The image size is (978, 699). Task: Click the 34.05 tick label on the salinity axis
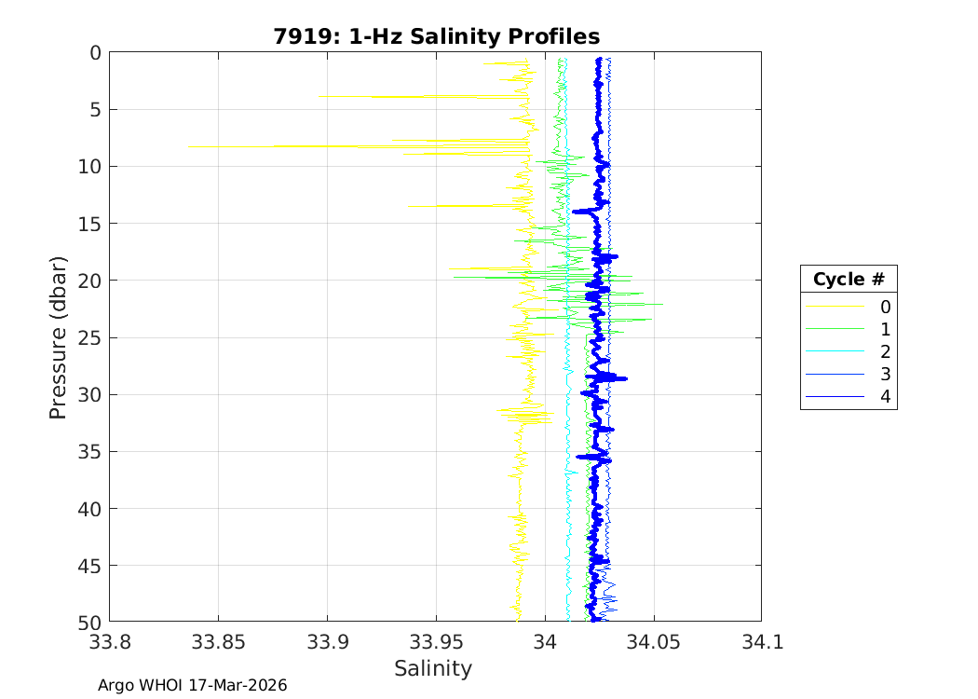(x=653, y=642)
